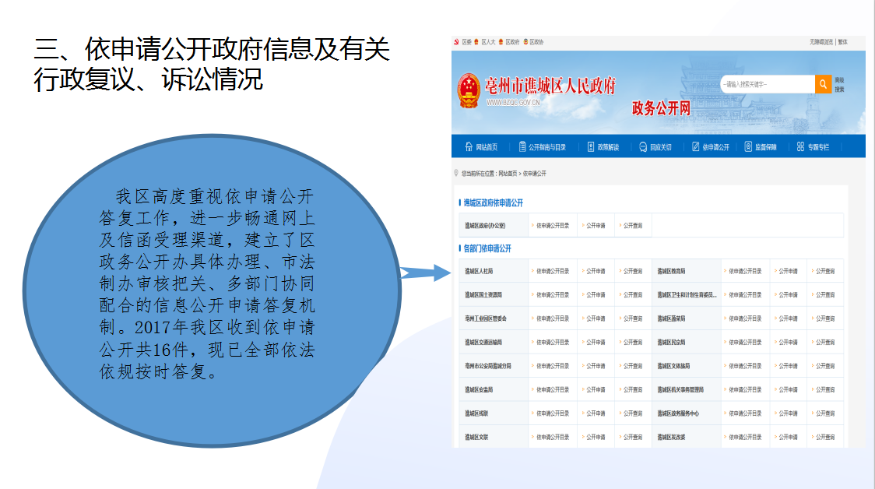875x489 pixels.
Task: Open 依申请公开目录 for 谯城区民宗局
Action: click(745, 342)
